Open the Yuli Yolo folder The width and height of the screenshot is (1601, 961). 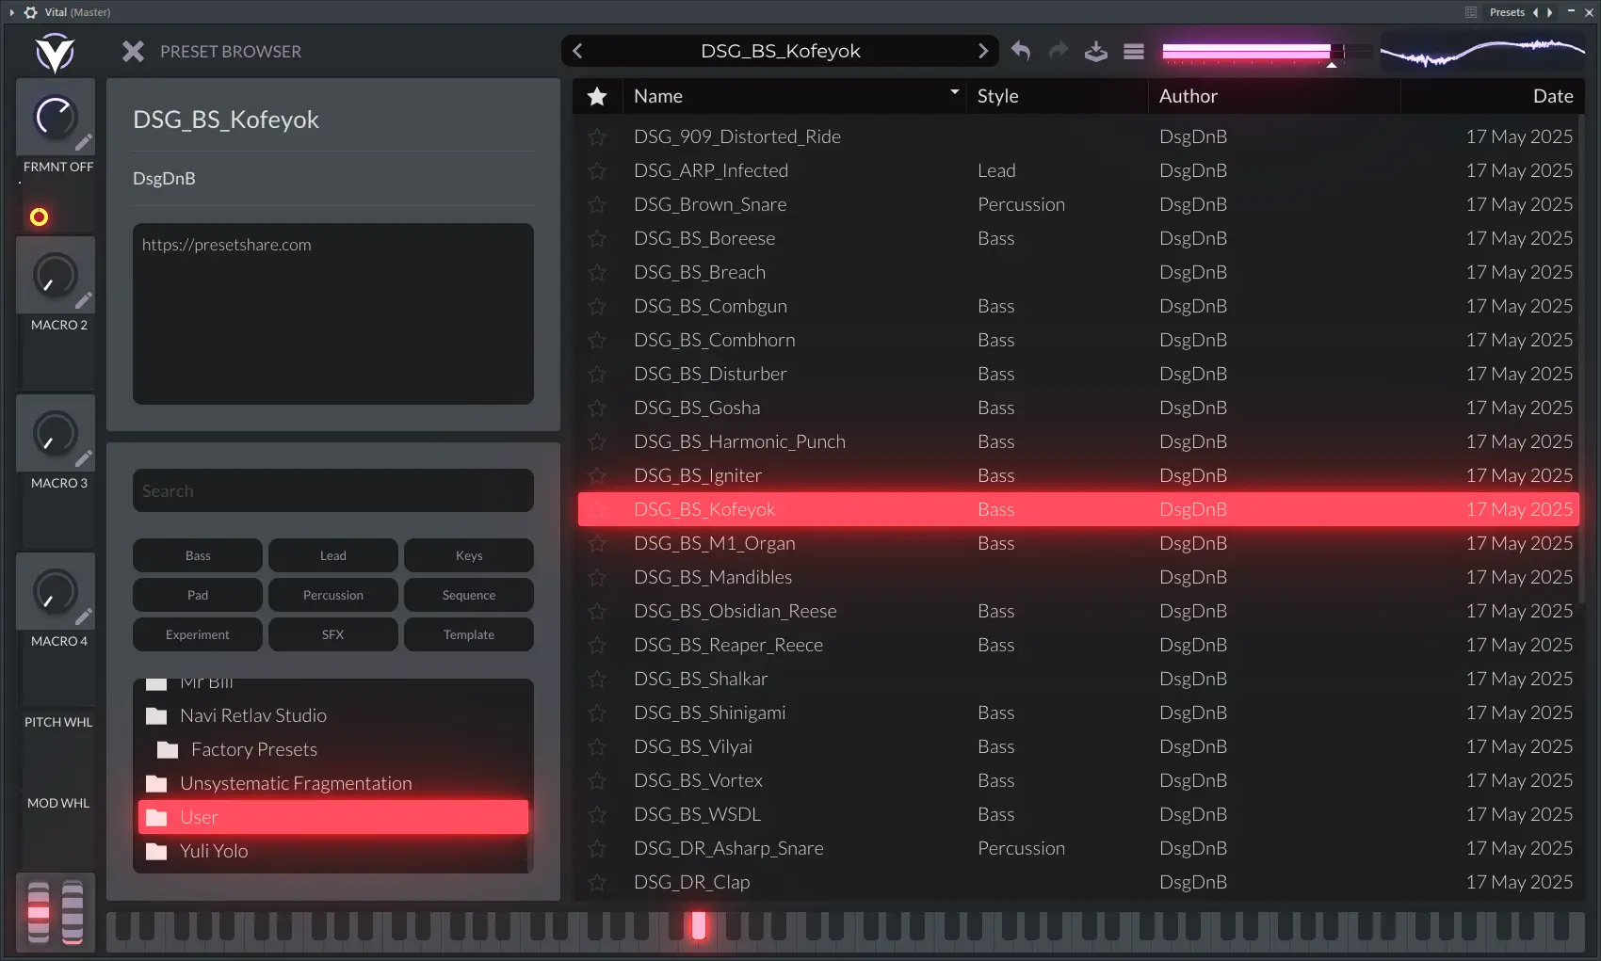pyautogui.click(x=332, y=851)
